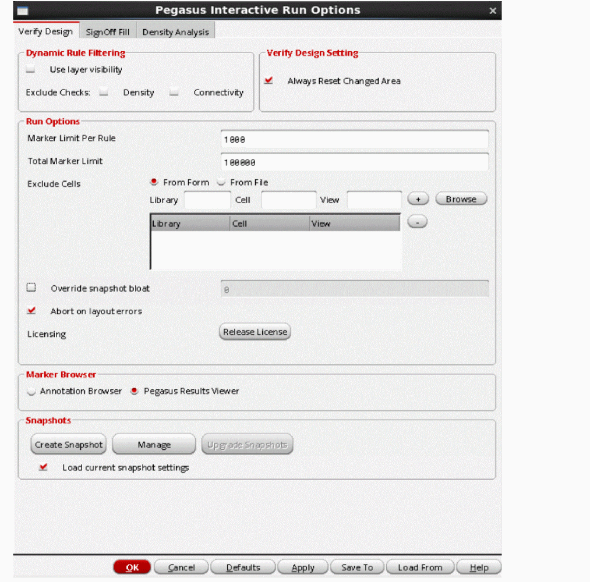Close the Pegasus Interactive Run Options dialog
Viewport: 590px width, 582px height.
tap(493, 11)
